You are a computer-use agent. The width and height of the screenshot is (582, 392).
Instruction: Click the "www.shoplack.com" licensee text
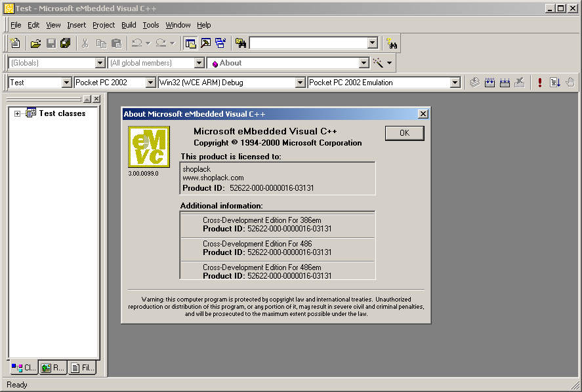(213, 178)
